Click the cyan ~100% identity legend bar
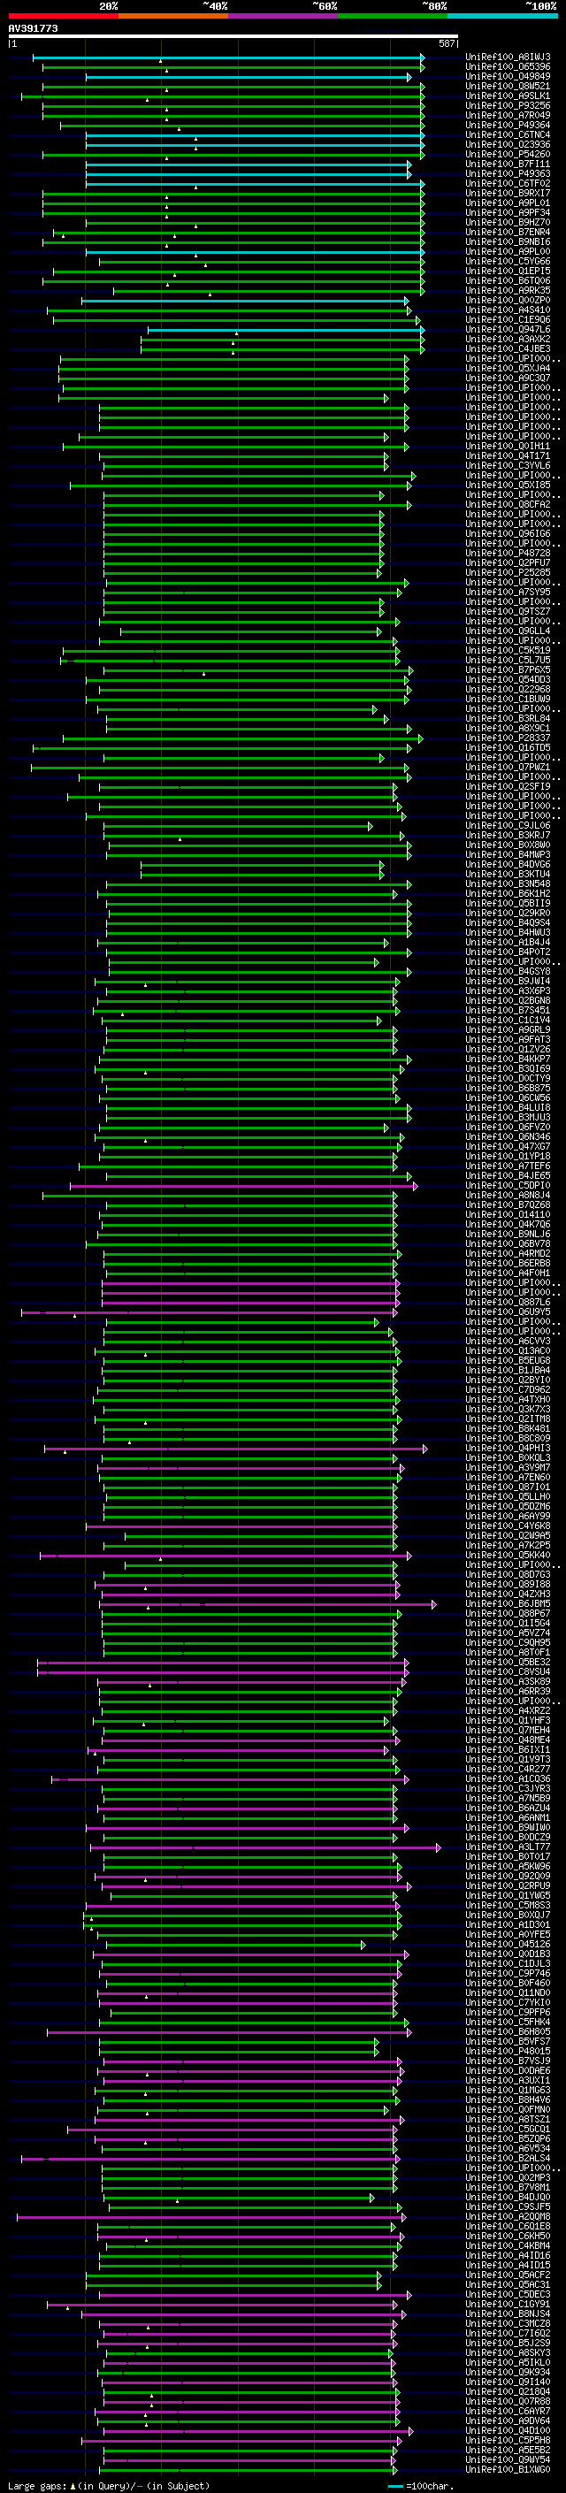The image size is (566, 2493). [503, 16]
